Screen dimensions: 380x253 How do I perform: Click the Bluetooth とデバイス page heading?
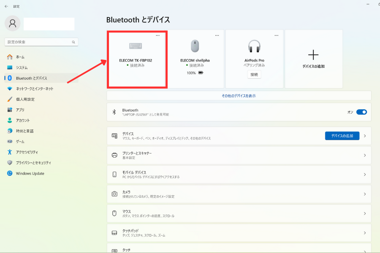pos(138,20)
